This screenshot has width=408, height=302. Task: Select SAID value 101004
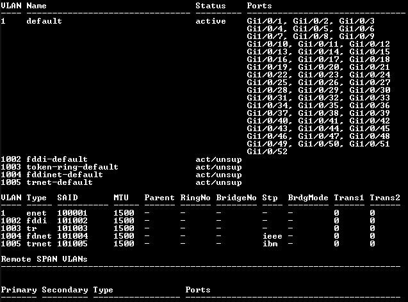72,235
